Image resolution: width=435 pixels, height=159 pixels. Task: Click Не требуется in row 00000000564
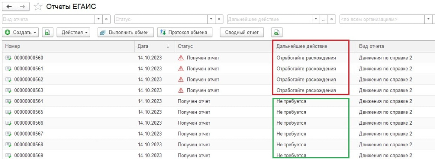(291, 101)
